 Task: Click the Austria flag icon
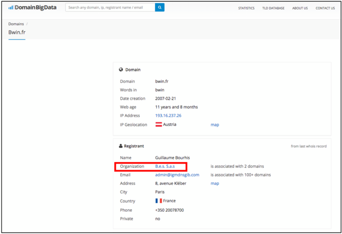tap(158, 124)
